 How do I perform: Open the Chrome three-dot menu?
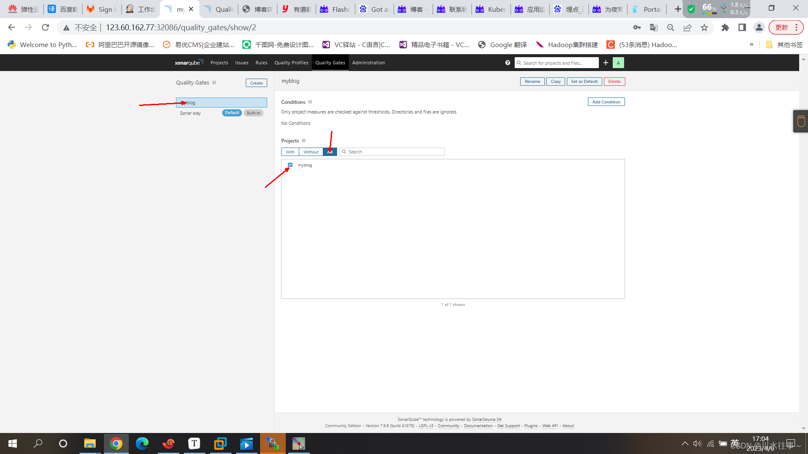[796, 28]
